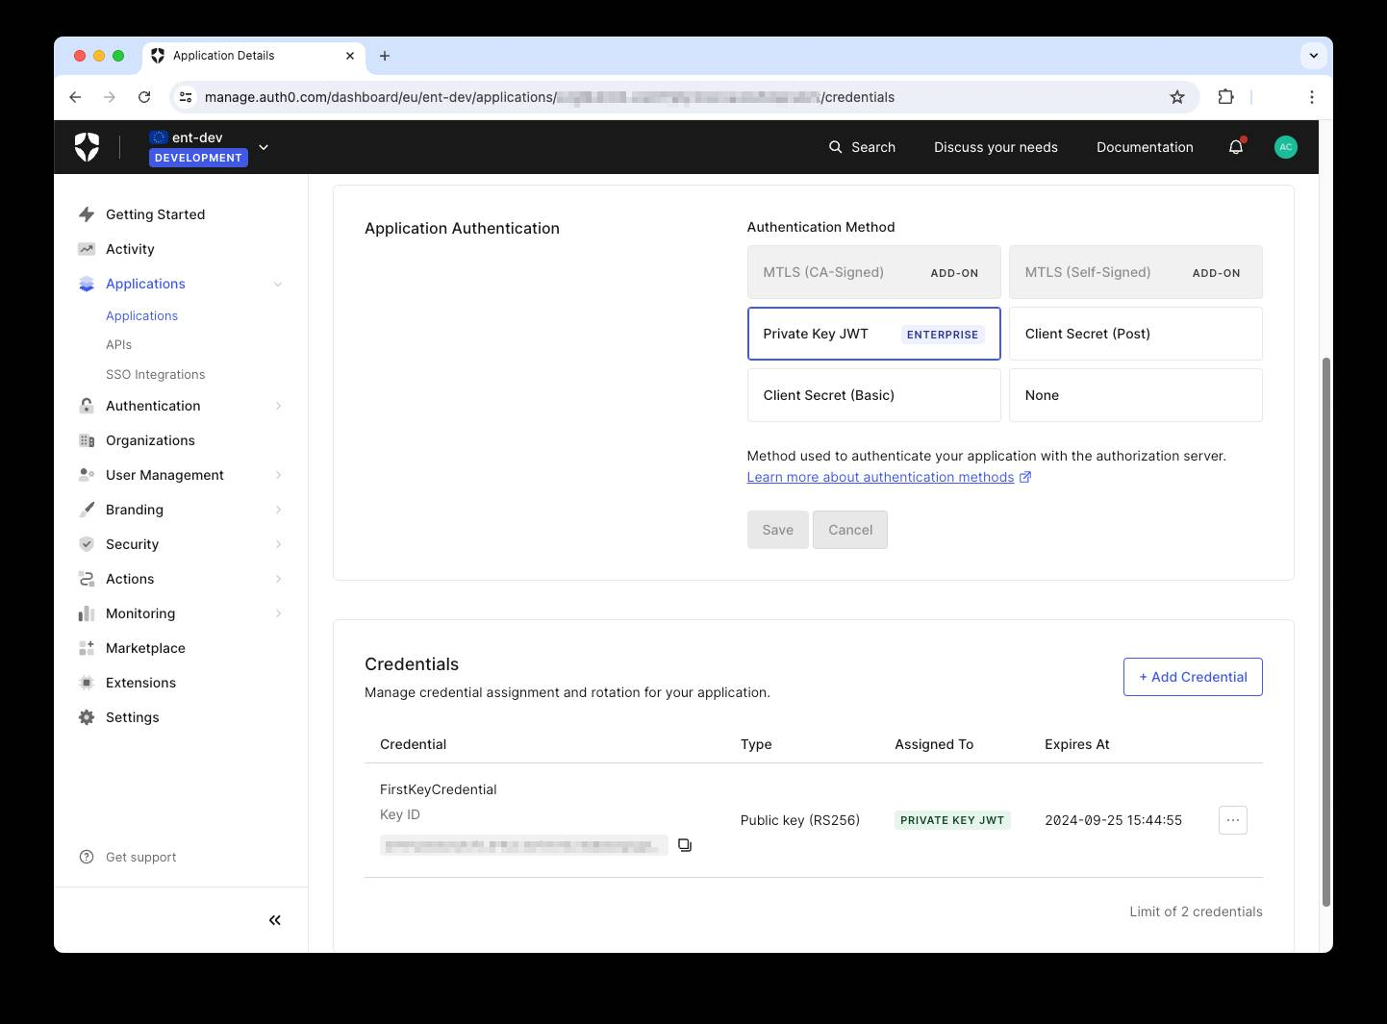
Task: View site information icon in address bar
Action: point(187,97)
